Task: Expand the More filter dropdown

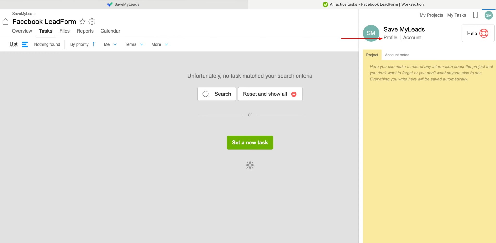Action: (x=160, y=44)
